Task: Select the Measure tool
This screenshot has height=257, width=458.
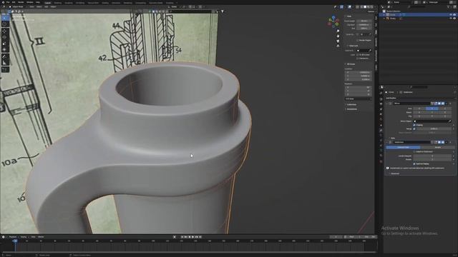Action: pos(5,63)
